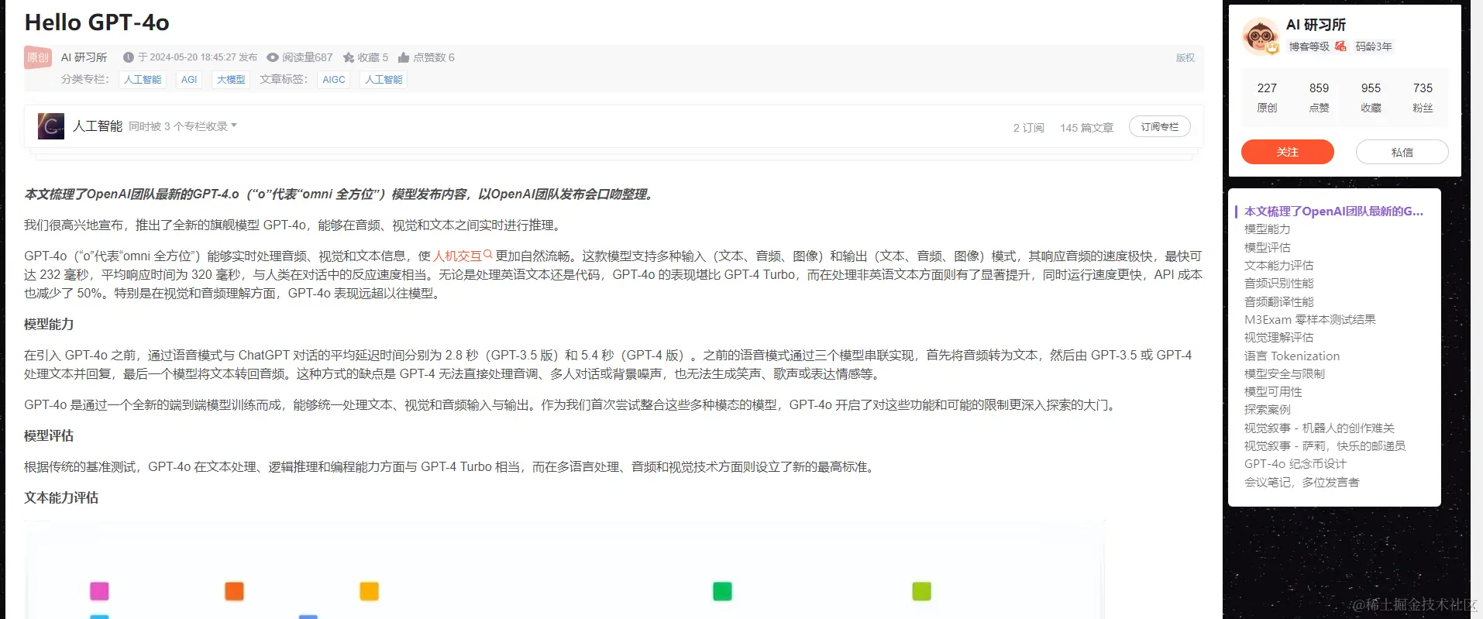Viewport: 1483px width, 619px height.
Task: Open the AGI category tag
Action: click(189, 80)
